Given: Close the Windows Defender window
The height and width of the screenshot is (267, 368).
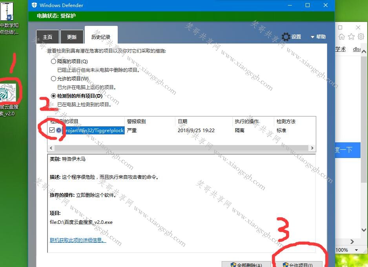Looking at the screenshot, I should coord(326,5).
